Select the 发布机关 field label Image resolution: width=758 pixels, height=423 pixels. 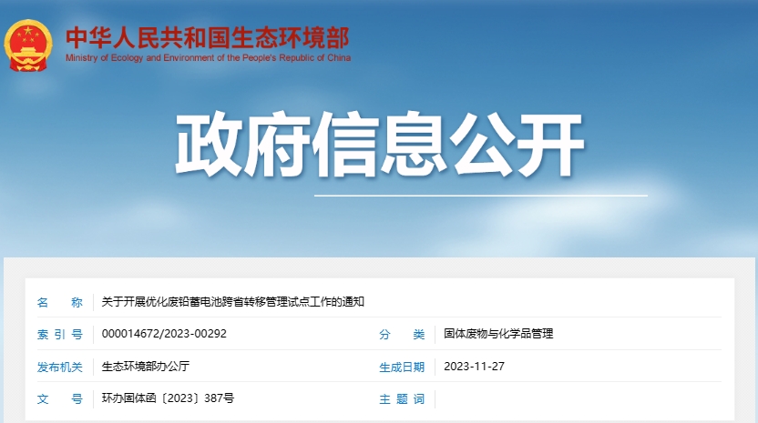tap(59, 367)
